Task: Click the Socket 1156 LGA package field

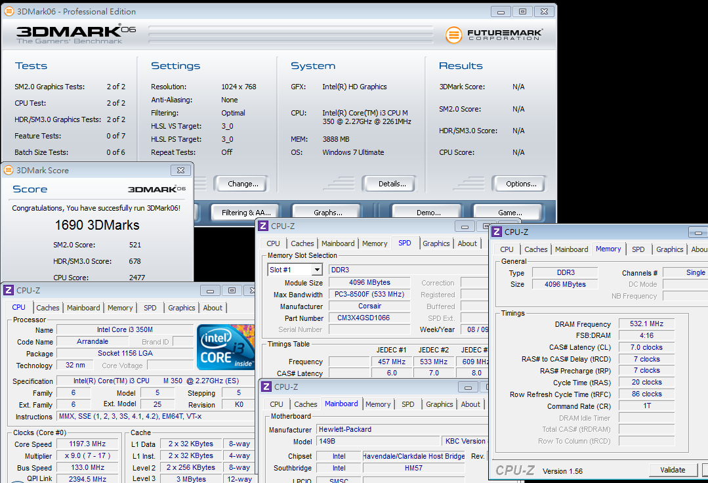Action: coord(125,354)
